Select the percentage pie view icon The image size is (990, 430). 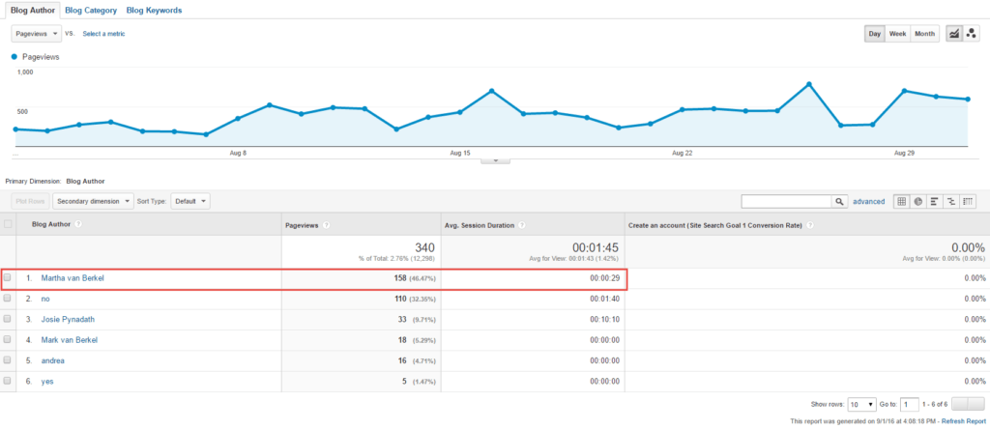point(918,201)
